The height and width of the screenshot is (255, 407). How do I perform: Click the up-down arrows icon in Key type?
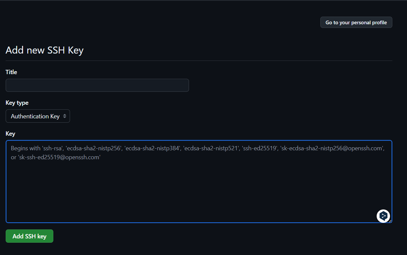tap(65, 116)
